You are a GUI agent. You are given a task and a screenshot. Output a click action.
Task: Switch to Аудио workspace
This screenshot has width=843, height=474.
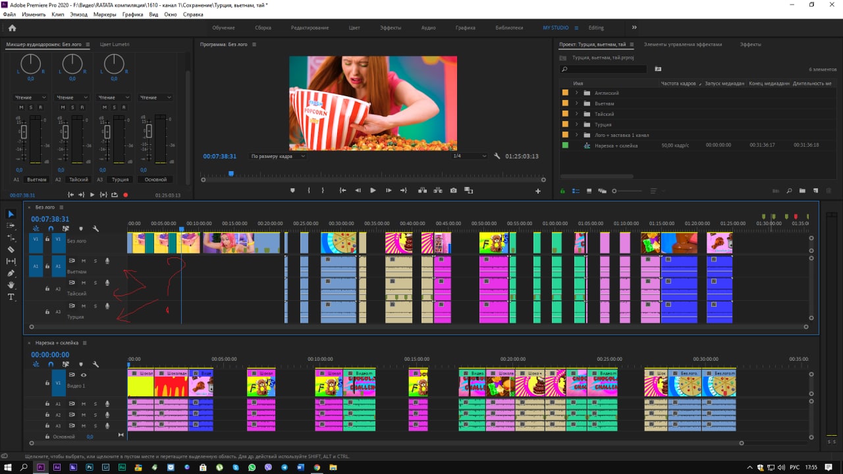click(428, 28)
